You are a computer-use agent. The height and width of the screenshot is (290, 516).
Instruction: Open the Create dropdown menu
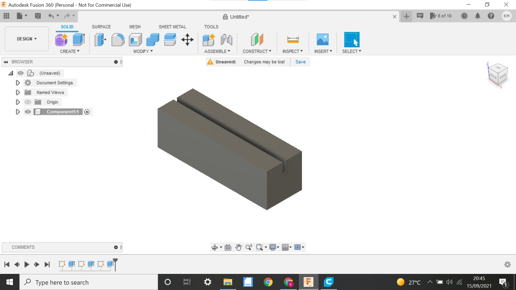click(x=70, y=51)
